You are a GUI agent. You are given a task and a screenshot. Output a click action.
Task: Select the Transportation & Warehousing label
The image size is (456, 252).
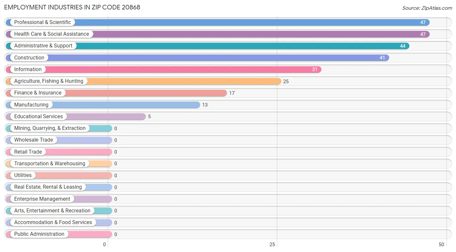(x=50, y=164)
